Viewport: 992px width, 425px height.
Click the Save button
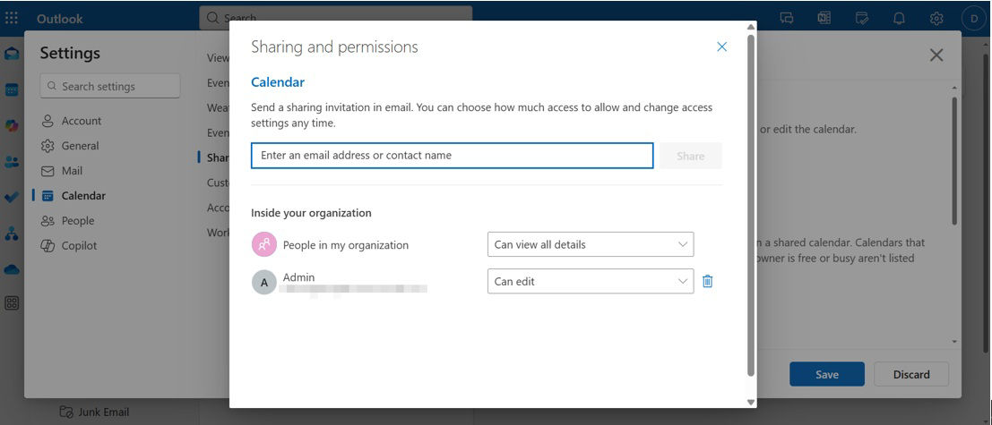(x=826, y=374)
